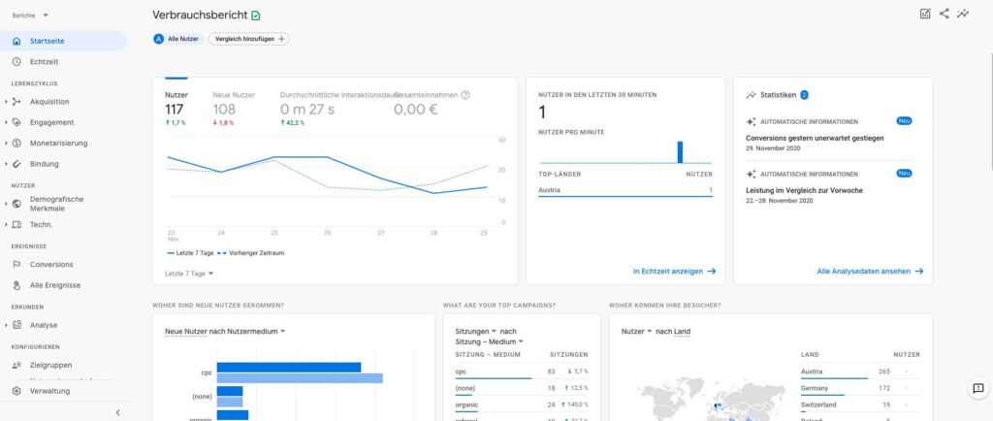Click the Nutzer pro Minute bar
This screenshot has width=993, height=421.
click(x=680, y=152)
